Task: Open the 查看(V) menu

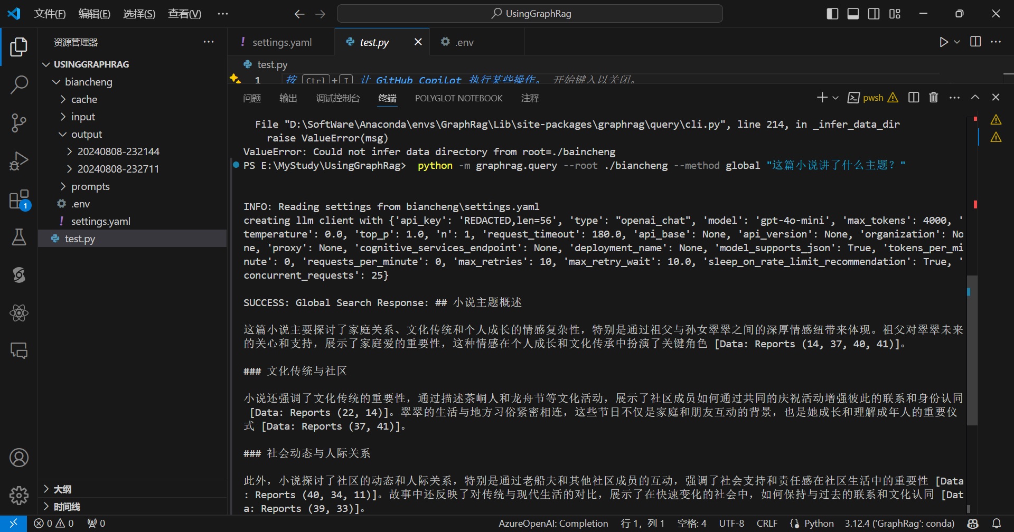Action: [185, 14]
